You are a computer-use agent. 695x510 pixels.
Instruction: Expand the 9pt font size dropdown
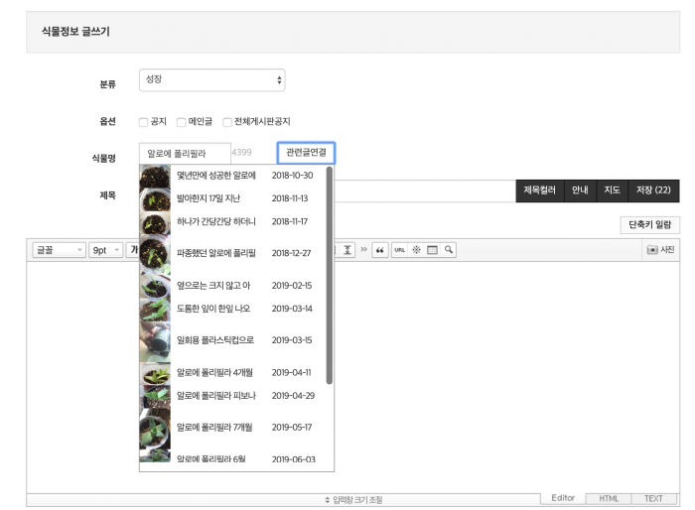105,250
